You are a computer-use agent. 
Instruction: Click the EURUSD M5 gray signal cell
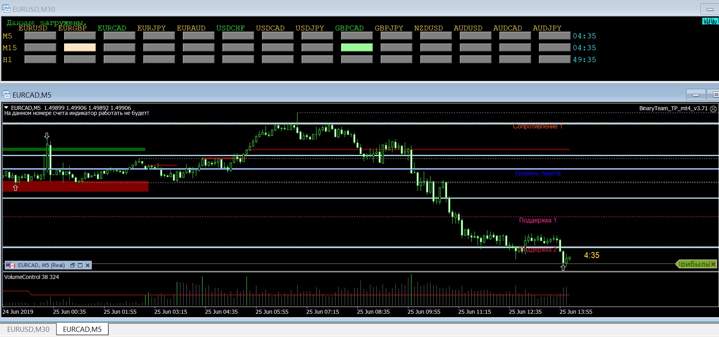[x=40, y=36]
